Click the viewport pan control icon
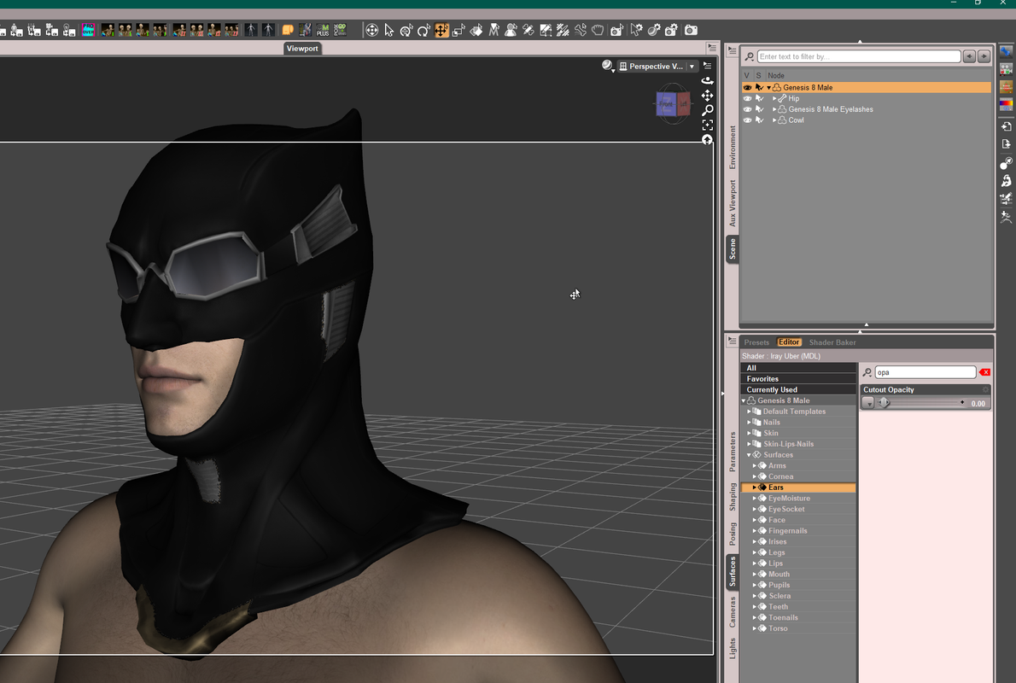This screenshot has width=1016, height=683. (x=708, y=96)
